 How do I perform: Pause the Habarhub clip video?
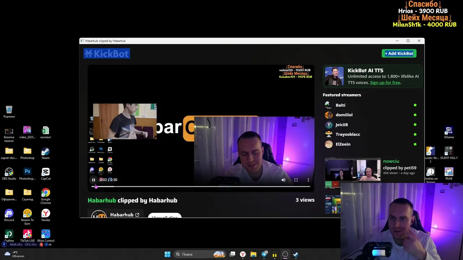click(x=93, y=180)
